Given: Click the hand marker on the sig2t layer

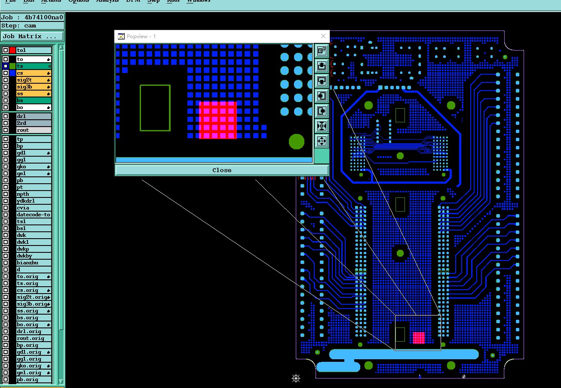Looking at the screenshot, I should [49, 80].
